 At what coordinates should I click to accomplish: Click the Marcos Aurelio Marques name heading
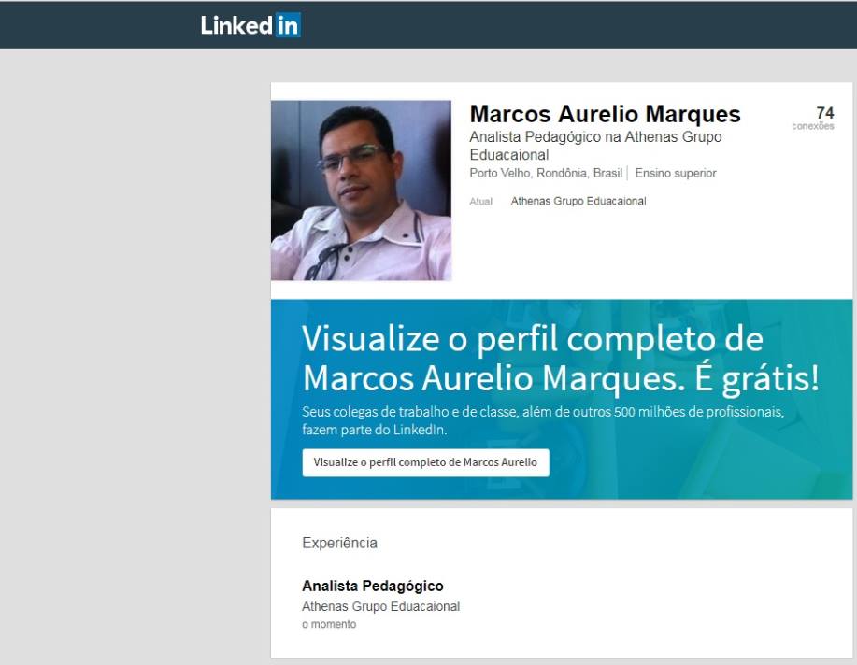[x=605, y=114]
